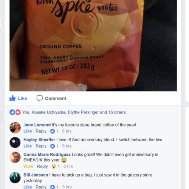Viewport: 189px width, 189px height.
Task: Toggle the Wow reaction on Donna's comment
Action: (28, 166)
